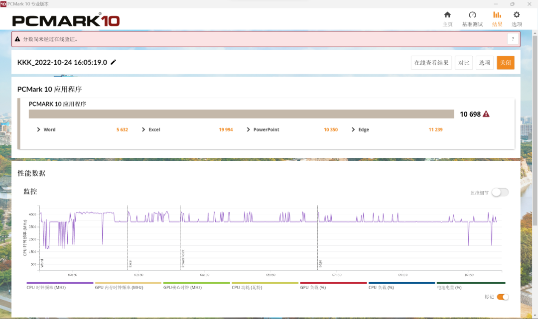Click the warning triangle beside score 10 698

tap(486, 114)
